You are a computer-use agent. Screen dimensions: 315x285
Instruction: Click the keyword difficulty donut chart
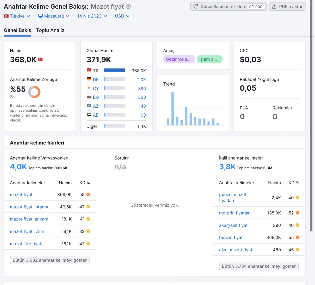click(x=34, y=92)
